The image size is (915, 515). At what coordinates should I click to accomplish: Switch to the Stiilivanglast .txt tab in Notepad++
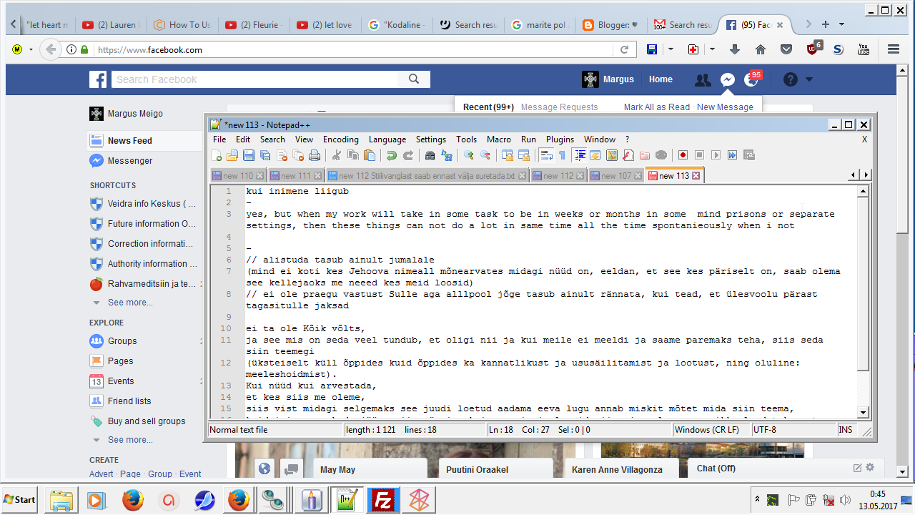pos(427,176)
